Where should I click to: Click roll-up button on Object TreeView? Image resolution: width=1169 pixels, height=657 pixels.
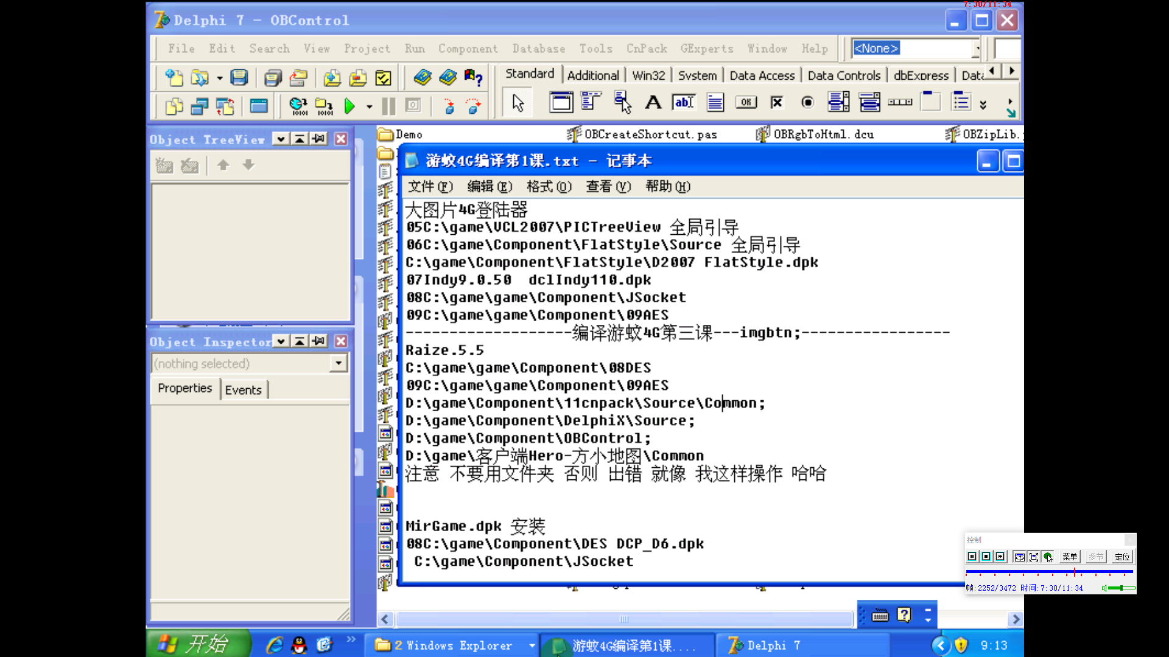(300, 139)
